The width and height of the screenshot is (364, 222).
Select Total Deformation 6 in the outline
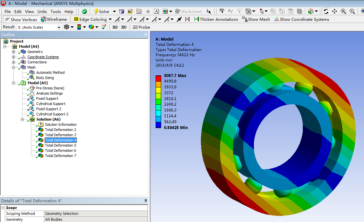tap(61, 150)
